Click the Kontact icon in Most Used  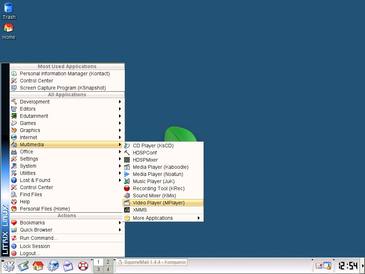point(14,73)
